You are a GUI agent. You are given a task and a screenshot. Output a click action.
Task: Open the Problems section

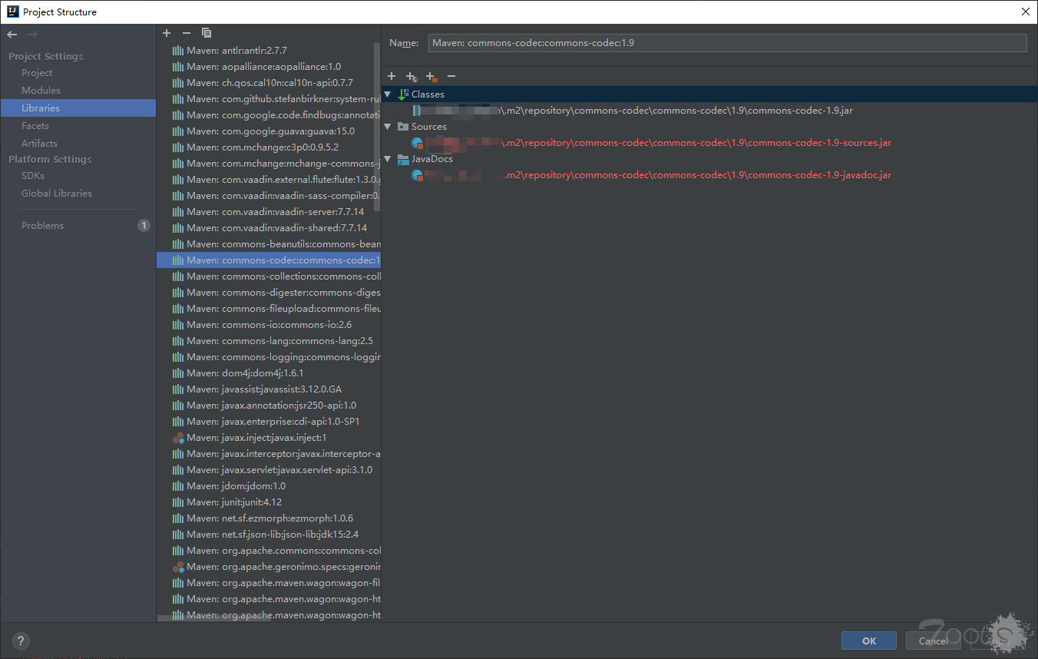tap(42, 226)
